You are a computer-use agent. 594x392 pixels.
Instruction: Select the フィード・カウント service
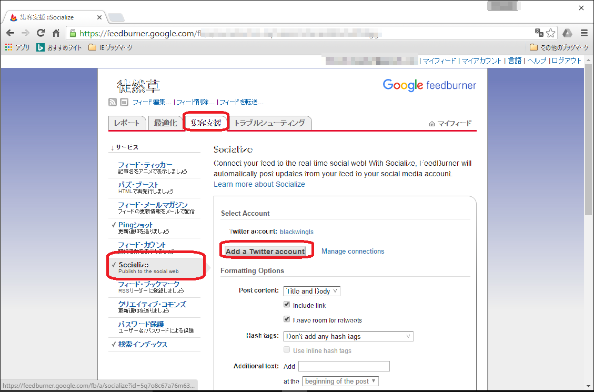(x=142, y=245)
